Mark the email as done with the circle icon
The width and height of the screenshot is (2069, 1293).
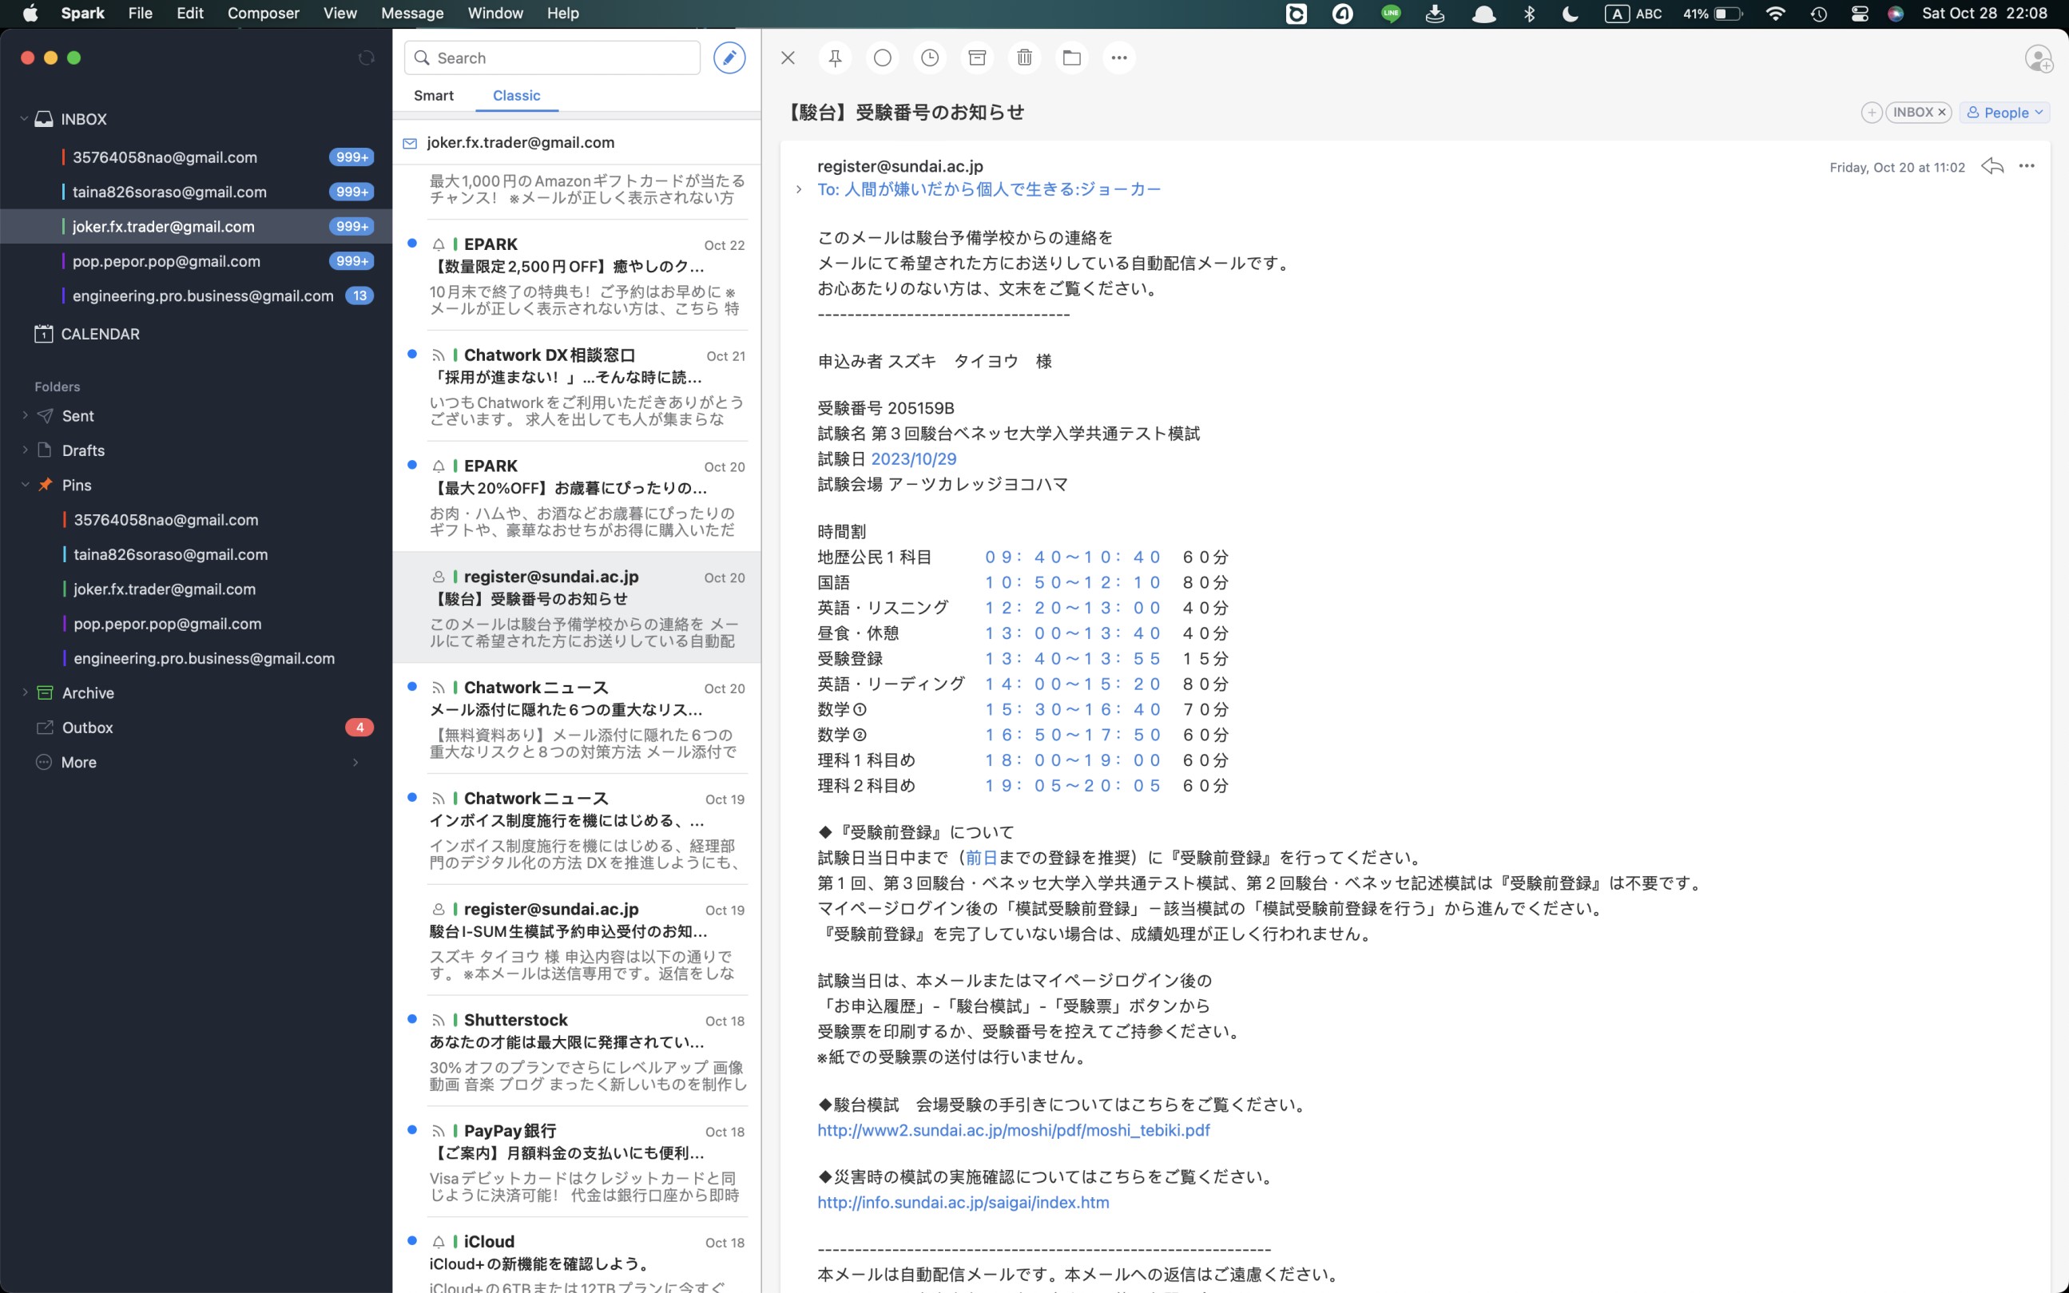pyautogui.click(x=883, y=58)
